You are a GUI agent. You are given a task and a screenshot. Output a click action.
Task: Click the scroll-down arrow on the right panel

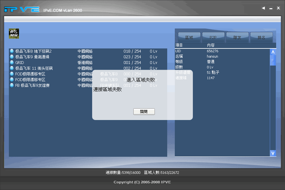click(273, 153)
